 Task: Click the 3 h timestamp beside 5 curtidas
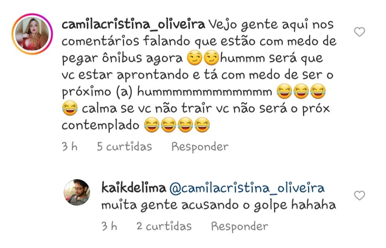pyautogui.click(x=70, y=147)
